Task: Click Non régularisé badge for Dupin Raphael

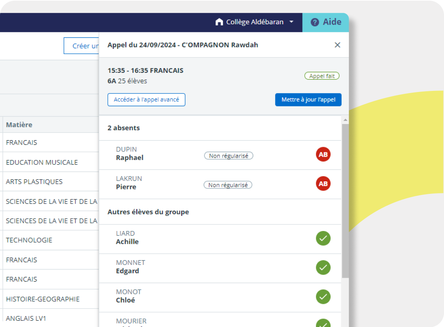Action: [229, 156]
